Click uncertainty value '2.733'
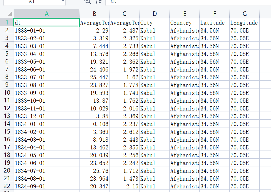The width and height of the screenshot is (271, 192). click(x=125, y=46)
